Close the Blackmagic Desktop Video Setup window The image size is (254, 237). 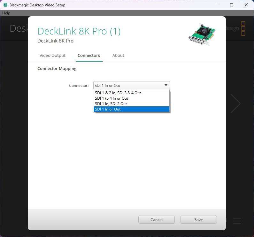pyautogui.click(x=246, y=5)
